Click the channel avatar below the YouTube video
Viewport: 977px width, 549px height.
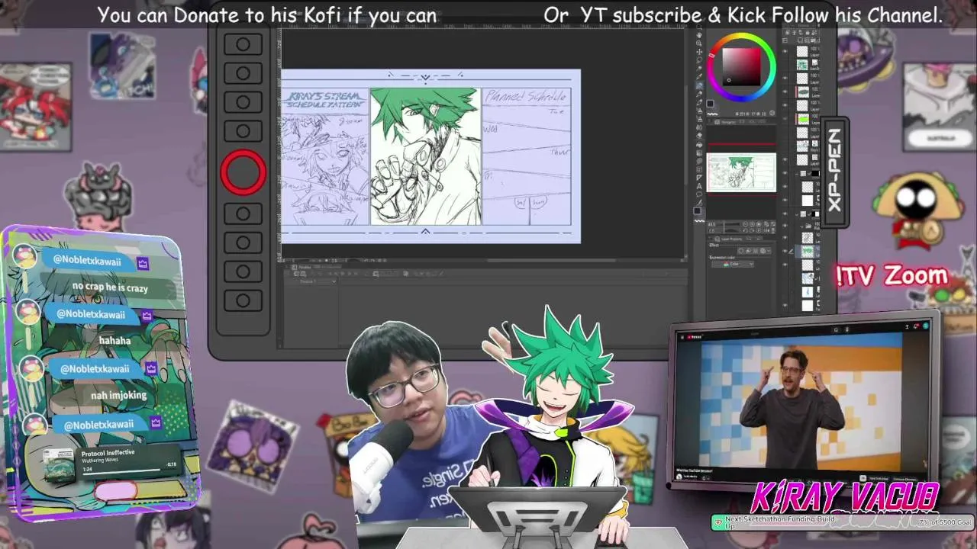coord(679,477)
